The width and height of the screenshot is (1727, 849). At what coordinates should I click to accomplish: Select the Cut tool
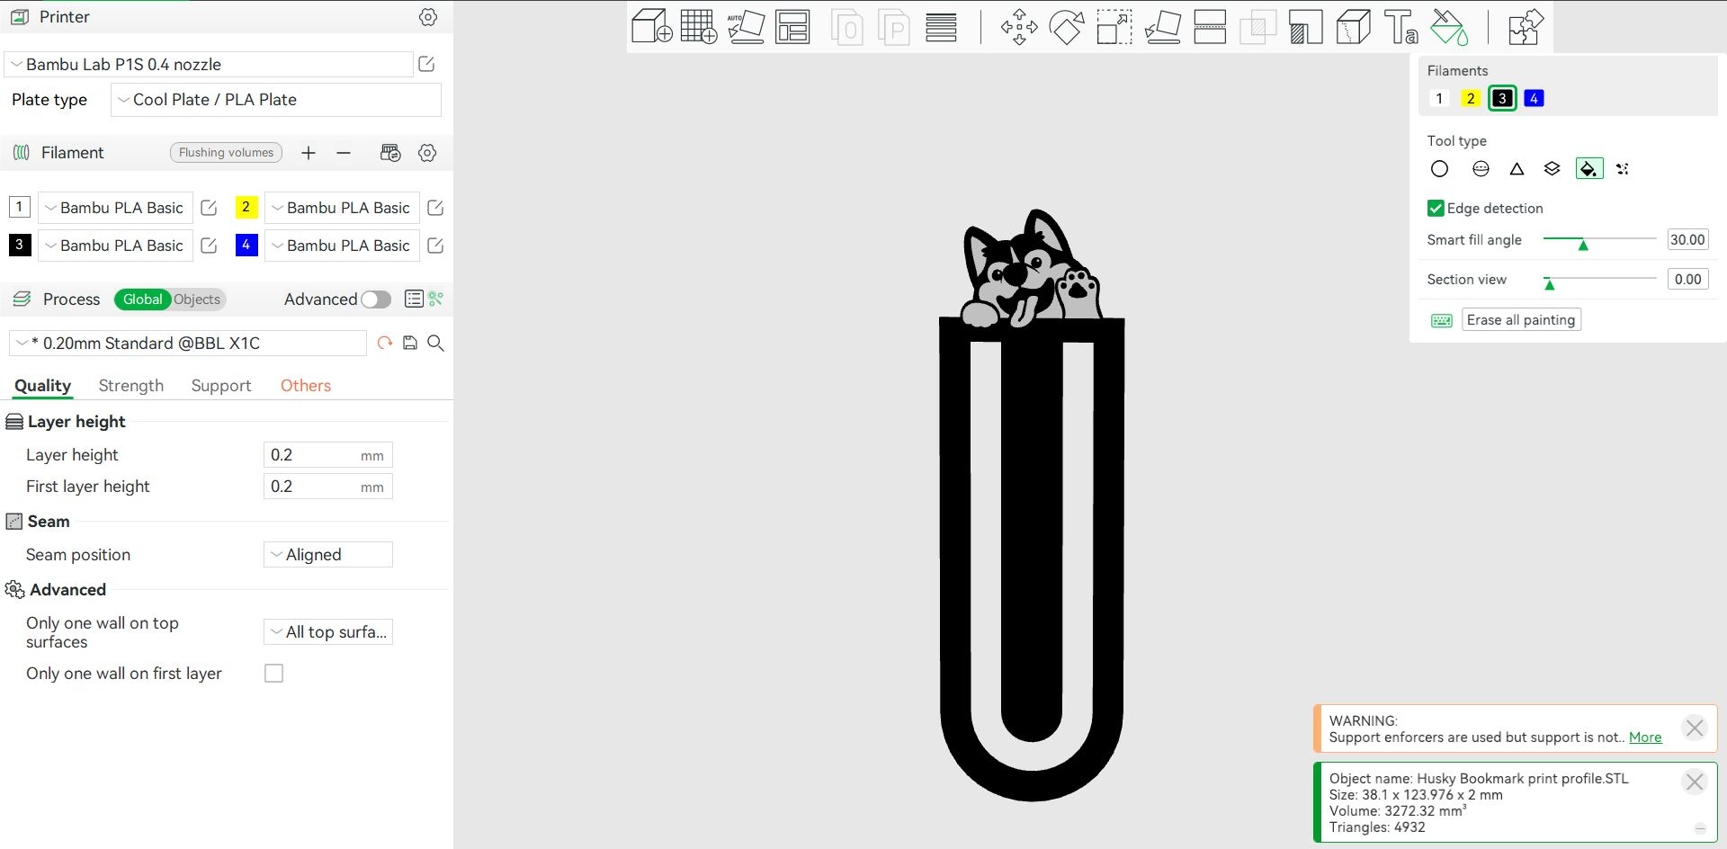pyautogui.click(x=1210, y=27)
